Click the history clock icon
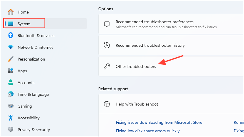 coord(107,45)
